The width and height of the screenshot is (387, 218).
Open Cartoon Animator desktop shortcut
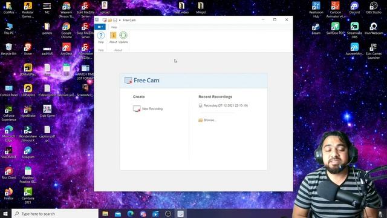336,10
